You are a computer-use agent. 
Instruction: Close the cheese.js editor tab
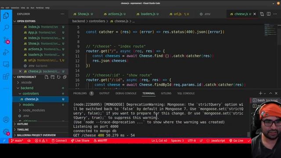coord(255,14)
